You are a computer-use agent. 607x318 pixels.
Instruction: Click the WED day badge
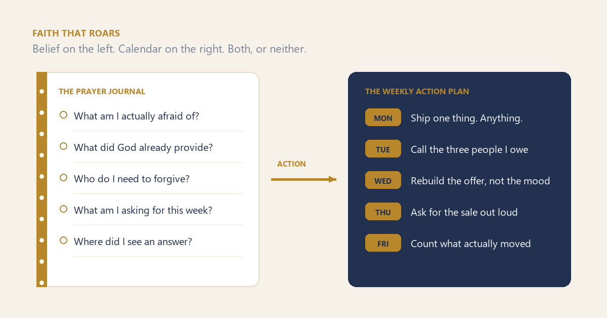point(383,180)
